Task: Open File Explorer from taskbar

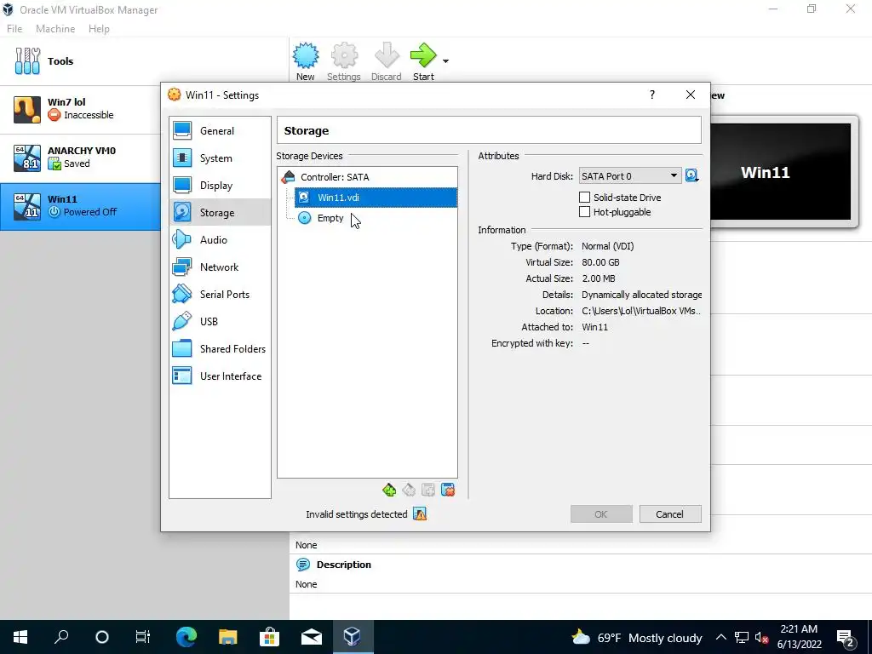Action: (x=227, y=637)
